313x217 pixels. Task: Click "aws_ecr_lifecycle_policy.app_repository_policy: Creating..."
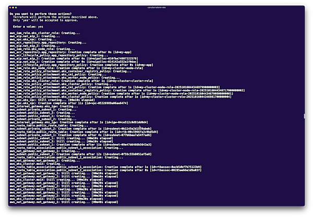[x=59, y=55]
